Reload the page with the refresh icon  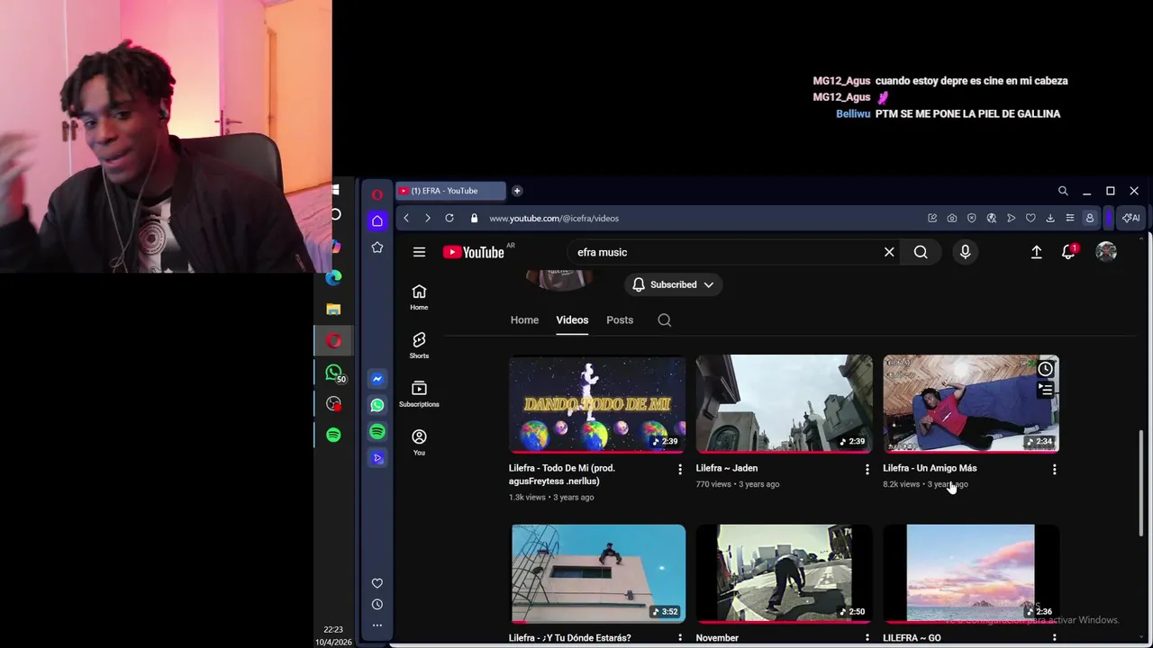tap(449, 218)
